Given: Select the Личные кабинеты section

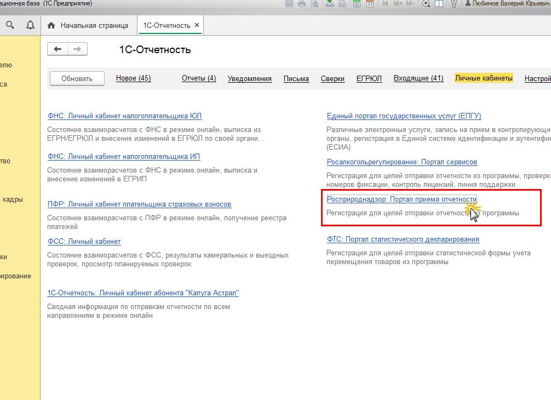Looking at the screenshot, I should tap(484, 78).
